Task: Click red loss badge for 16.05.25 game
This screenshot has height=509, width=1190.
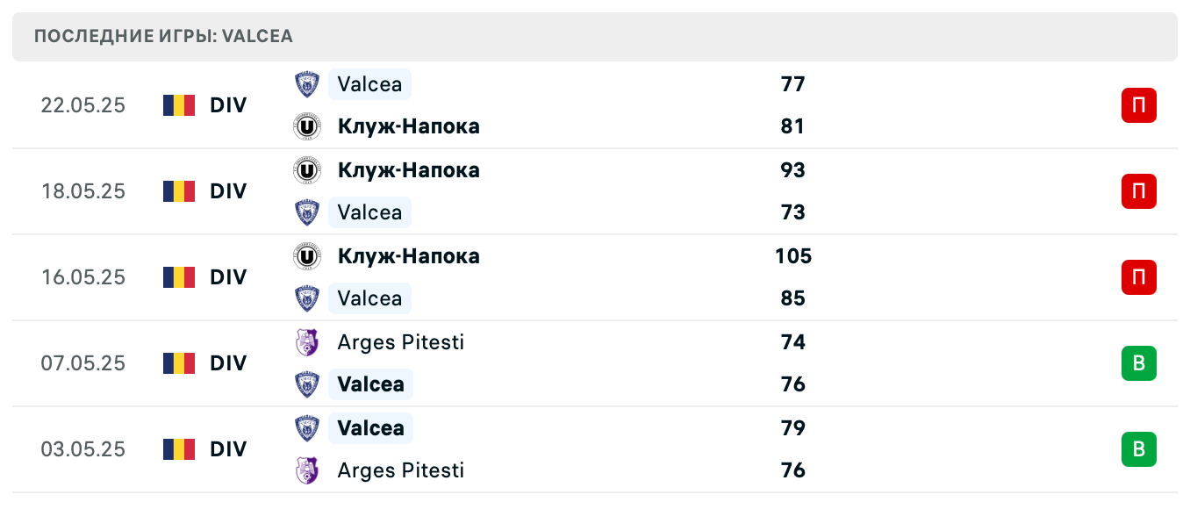Action: click(x=1138, y=277)
